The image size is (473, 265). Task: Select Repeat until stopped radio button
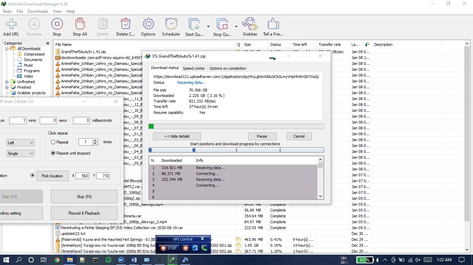coord(53,153)
